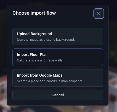Pick Import from Google Maps

click(x=58, y=78)
